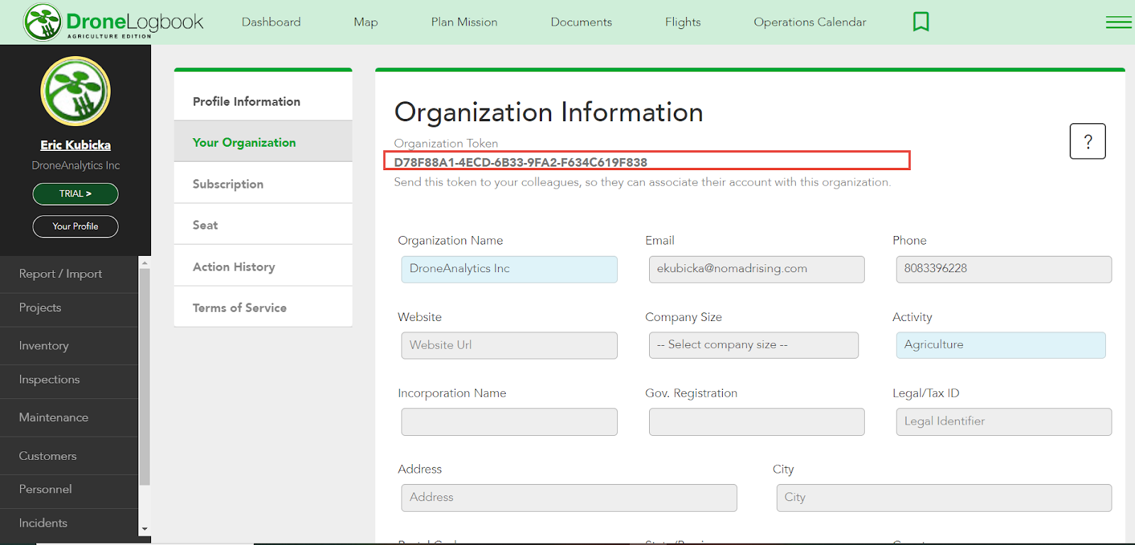Click DroneAnalytics Inc under the user name
Image resolution: width=1135 pixels, height=545 pixels.
(x=75, y=165)
